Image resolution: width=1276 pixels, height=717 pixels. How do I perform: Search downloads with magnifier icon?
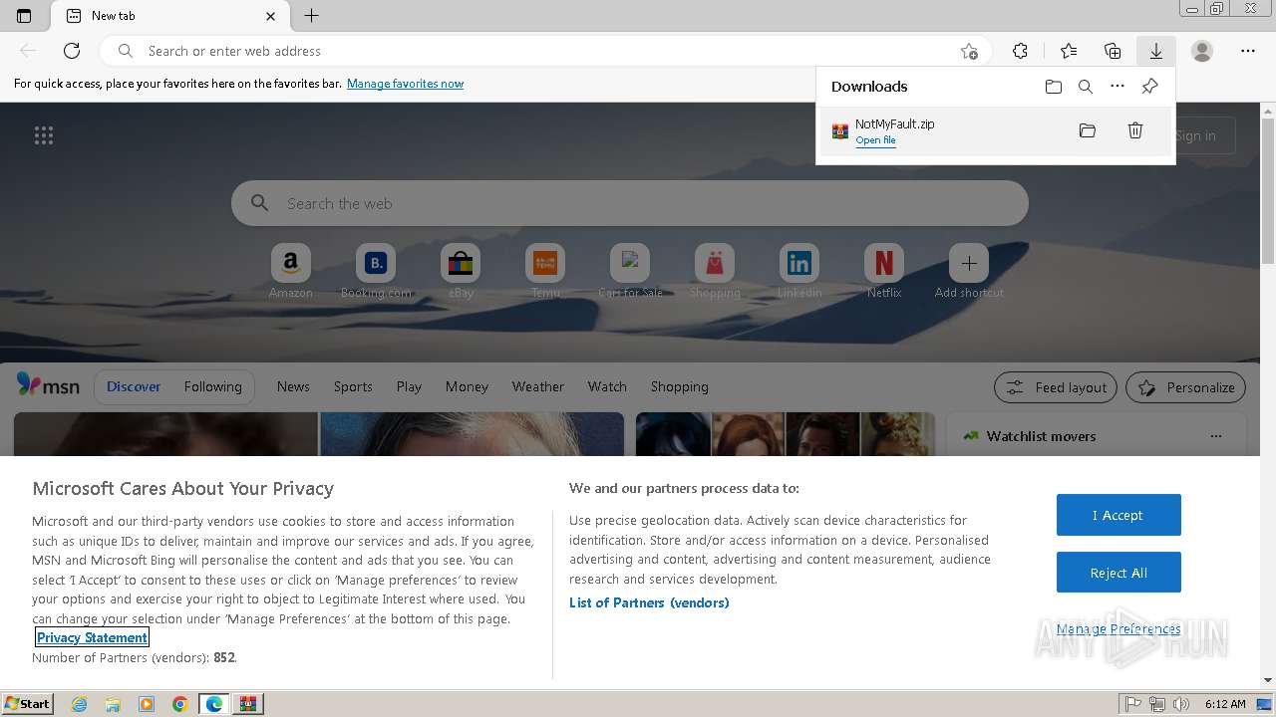coord(1086,87)
